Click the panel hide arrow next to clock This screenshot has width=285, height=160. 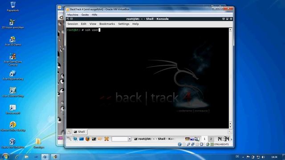tap(232, 139)
